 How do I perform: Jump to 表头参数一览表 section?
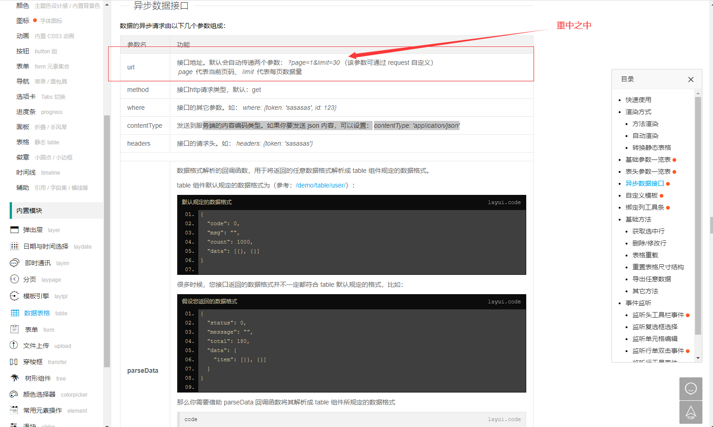coord(648,171)
